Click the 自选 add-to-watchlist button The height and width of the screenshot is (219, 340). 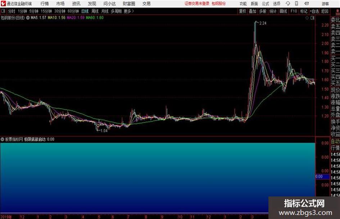click(314, 11)
